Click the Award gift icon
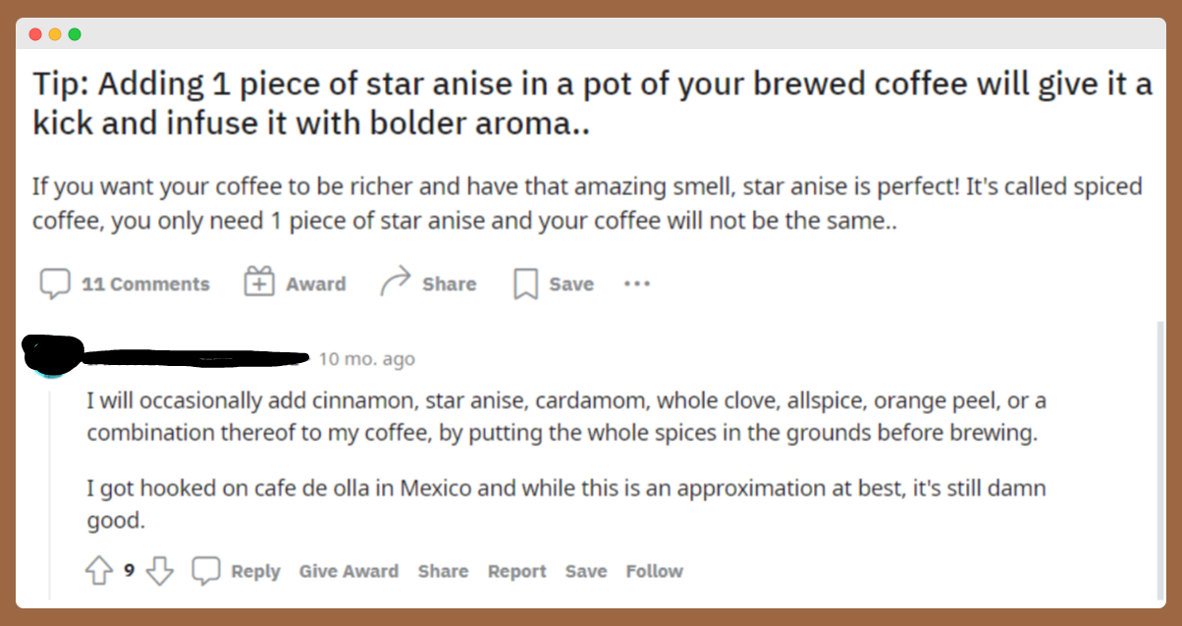Screen dimensions: 1182x626 pyautogui.click(x=258, y=283)
